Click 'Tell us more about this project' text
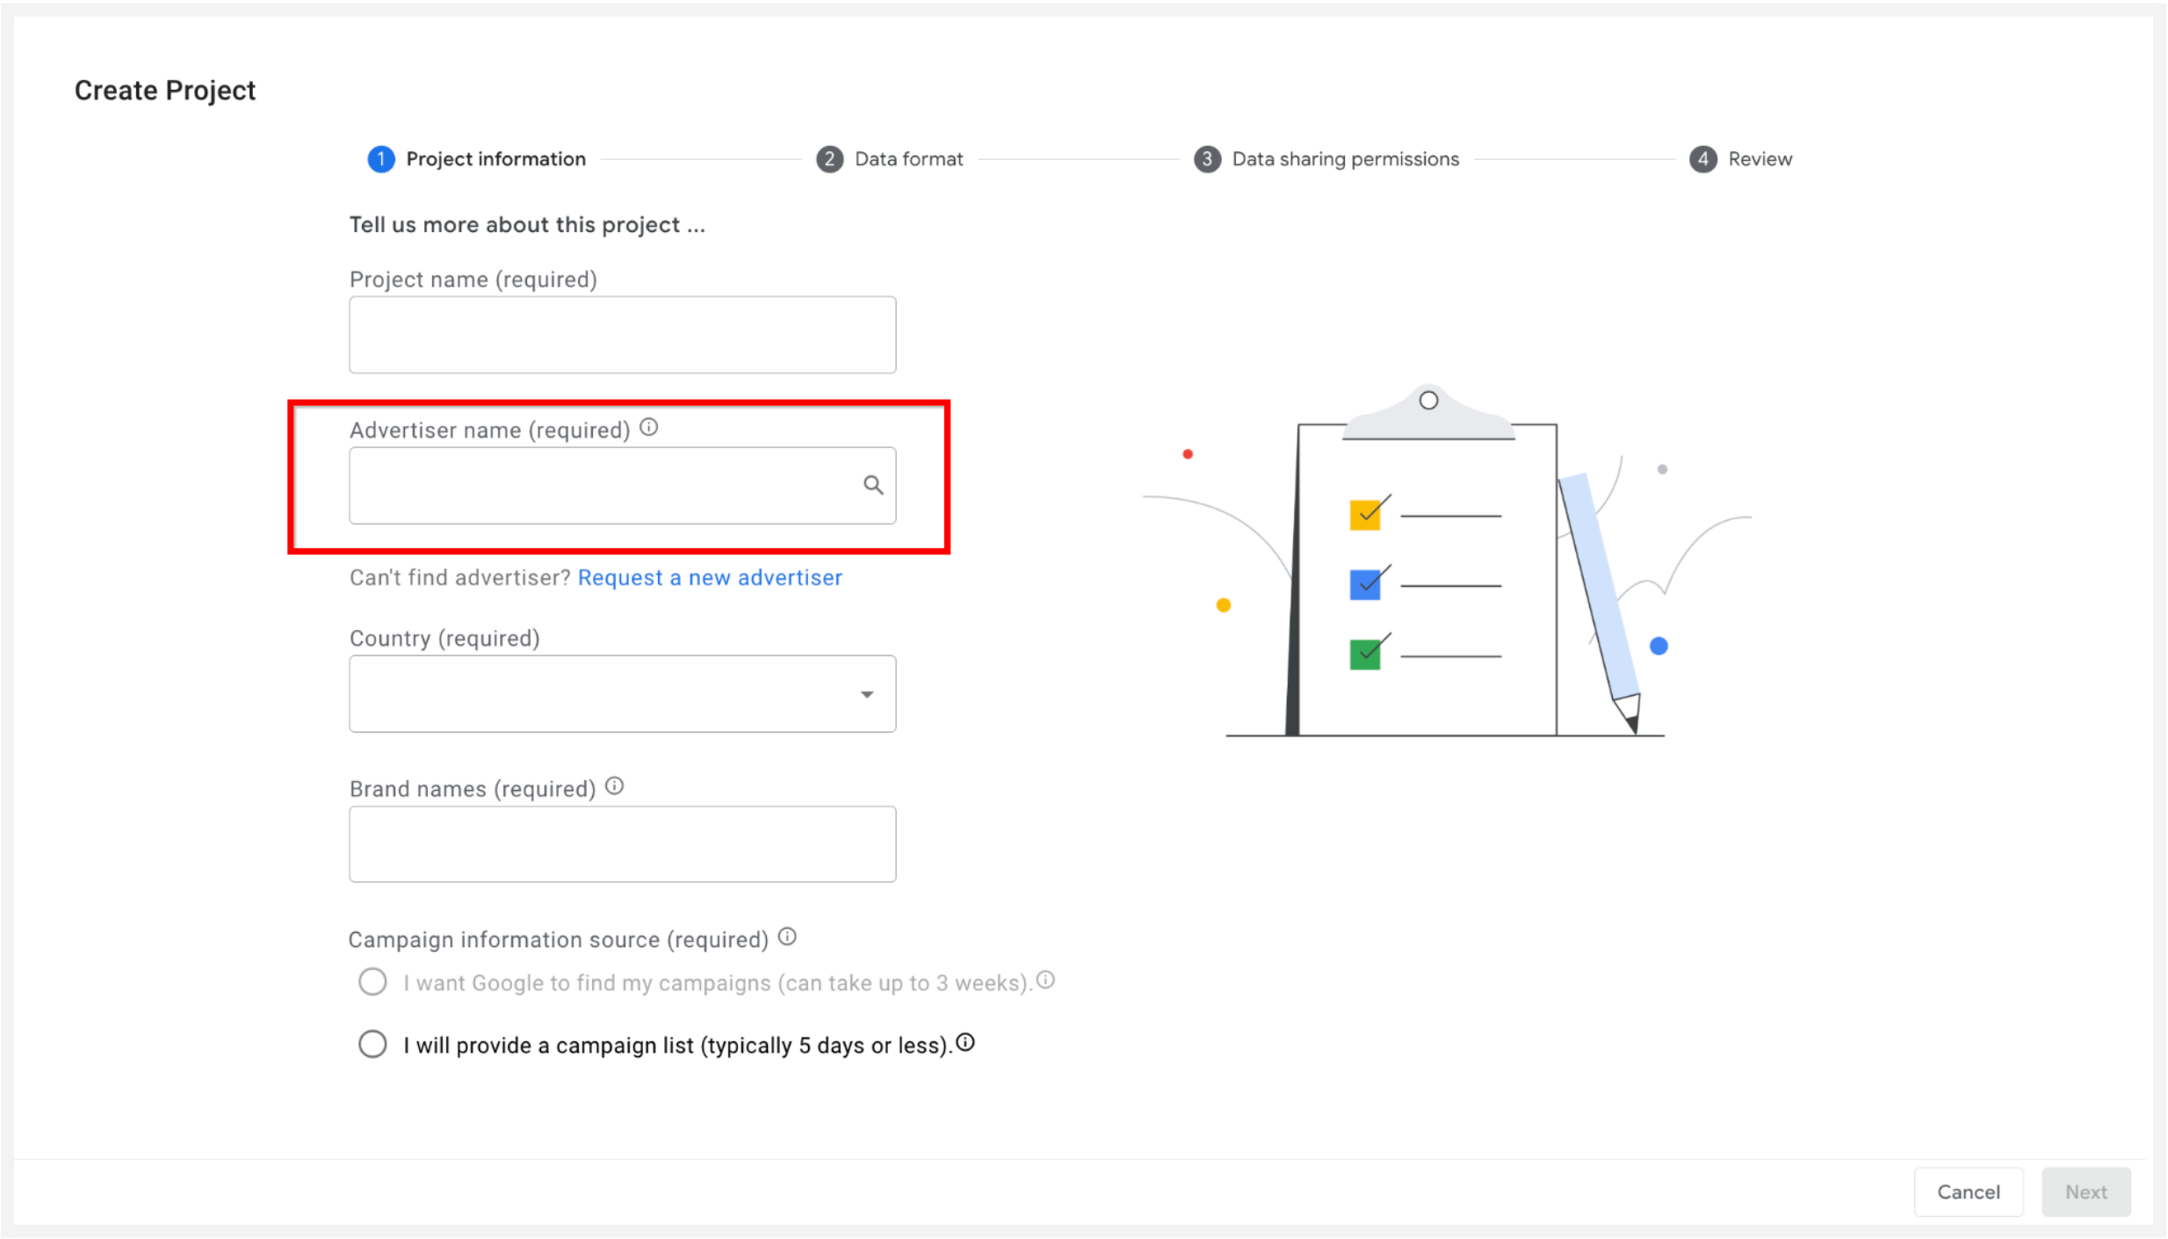Image resolution: width=2168 pixels, height=1239 pixels. (527, 225)
